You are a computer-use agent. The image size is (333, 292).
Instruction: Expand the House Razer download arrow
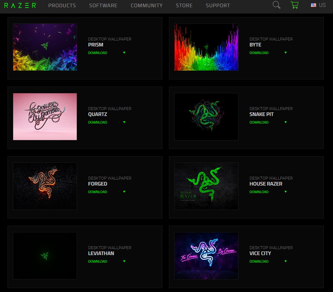click(286, 192)
